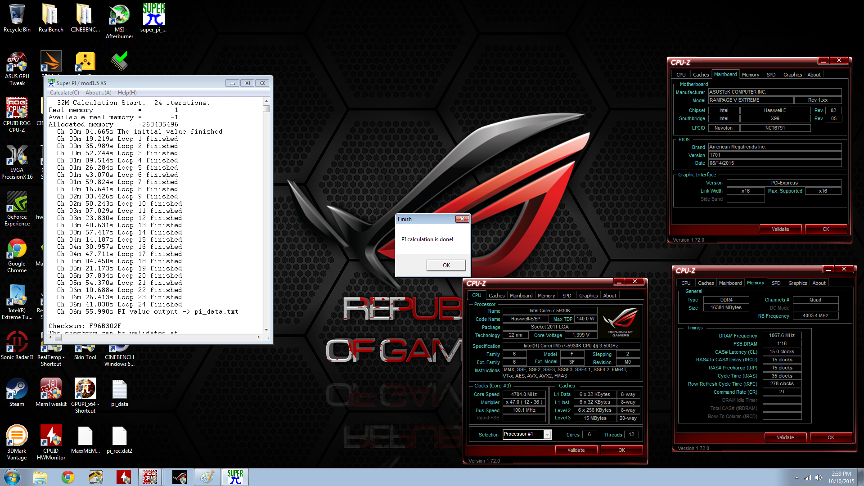Image resolution: width=864 pixels, height=486 pixels.
Task: Click the Loop 24 finished line
Action: click(119, 304)
